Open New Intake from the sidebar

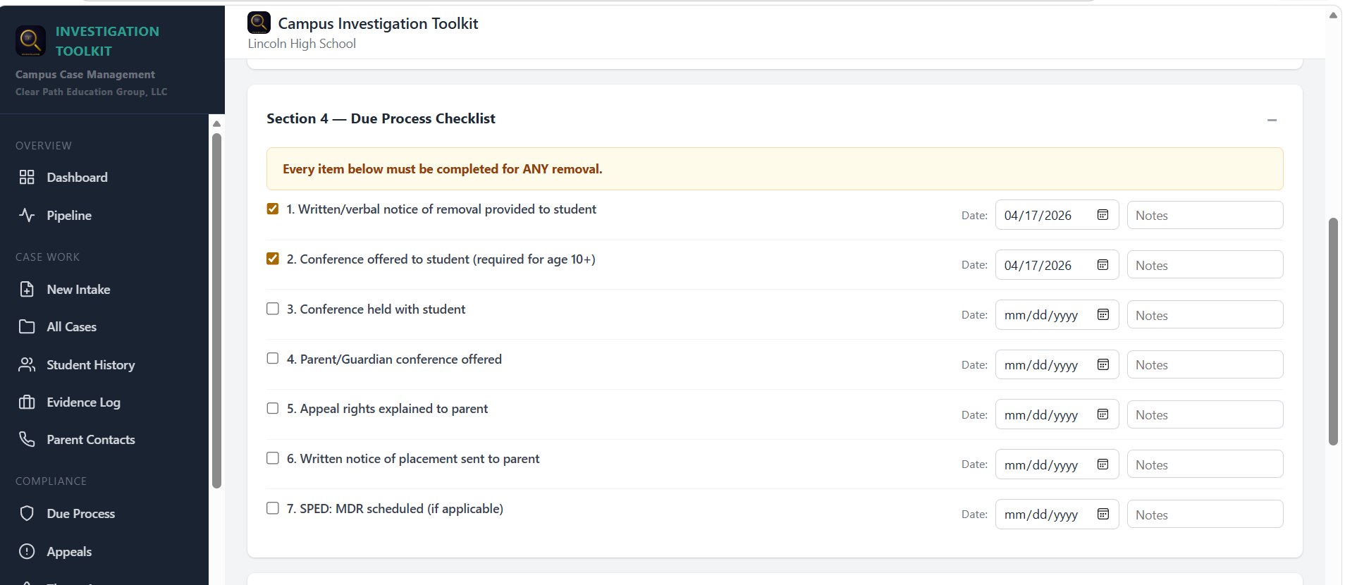[x=78, y=289]
